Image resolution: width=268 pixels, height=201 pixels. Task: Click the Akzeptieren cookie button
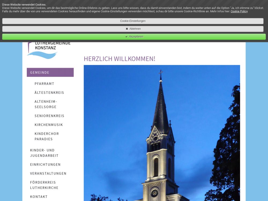[134, 37]
